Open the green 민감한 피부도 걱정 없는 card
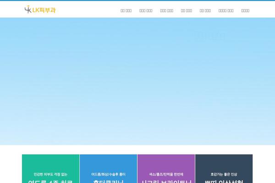The height and width of the screenshot is (183, 275). [51, 169]
